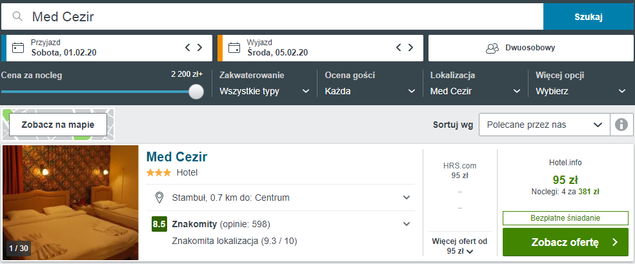Click the search magnifier icon

coord(17,17)
